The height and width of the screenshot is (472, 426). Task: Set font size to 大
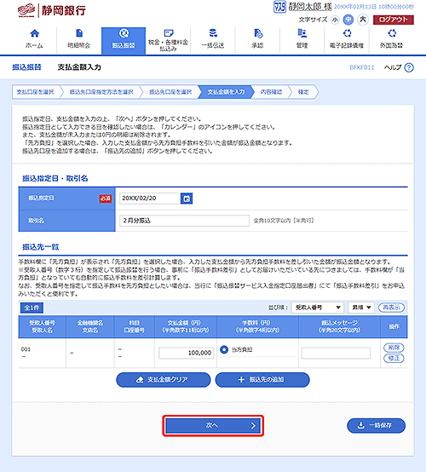(363, 20)
